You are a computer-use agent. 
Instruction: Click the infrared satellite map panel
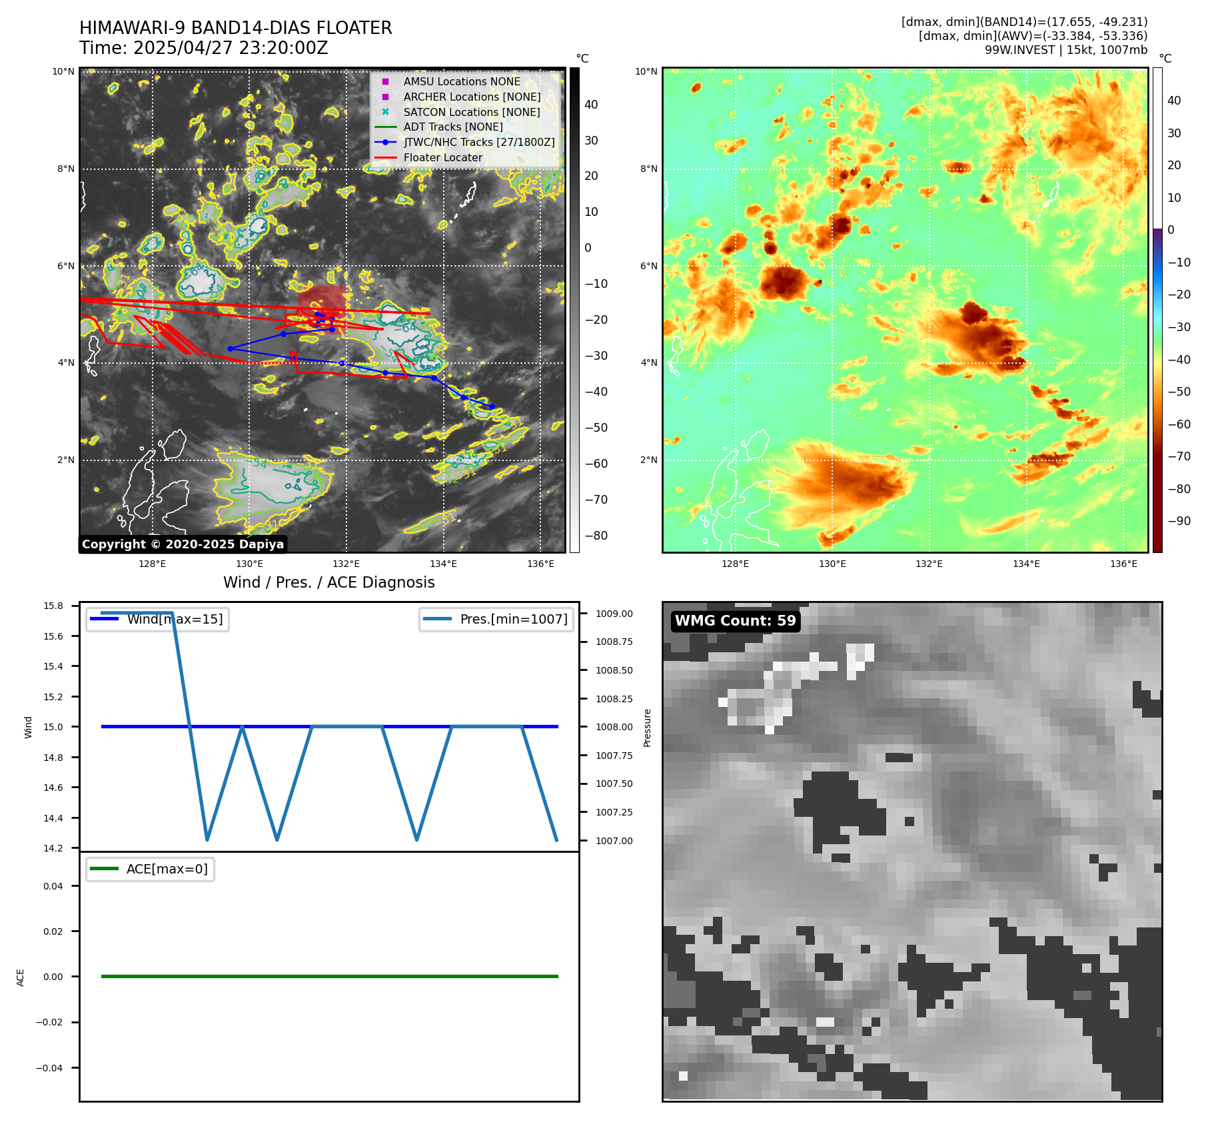(322, 310)
